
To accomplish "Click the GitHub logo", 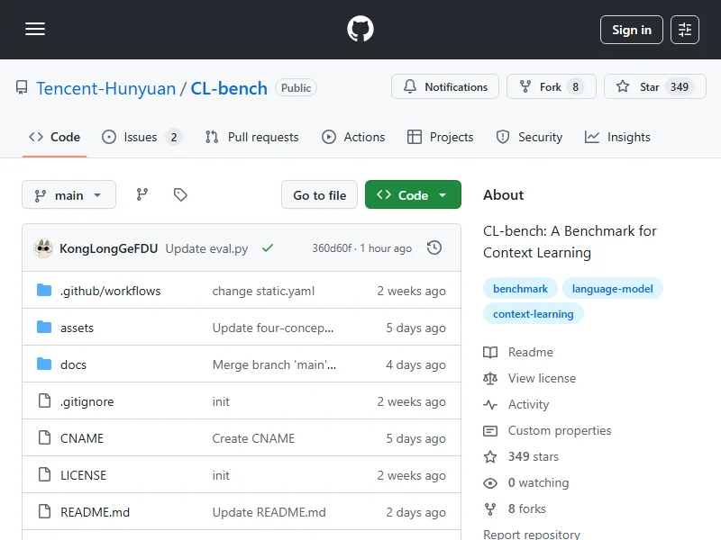I will click(x=360, y=30).
